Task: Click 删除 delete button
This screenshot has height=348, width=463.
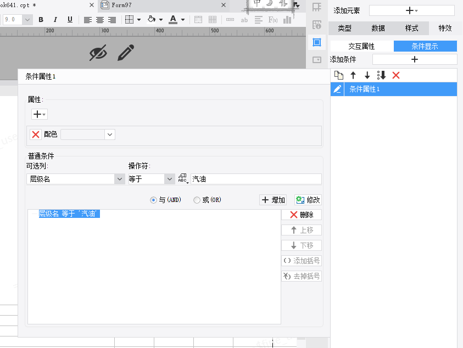Action: click(x=302, y=215)
